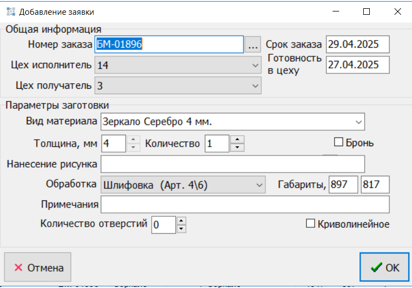The height and width of the screenshot is (288, 412).
Task: Toggle the Криволинейное checkbox
Action: click(311, 223)
